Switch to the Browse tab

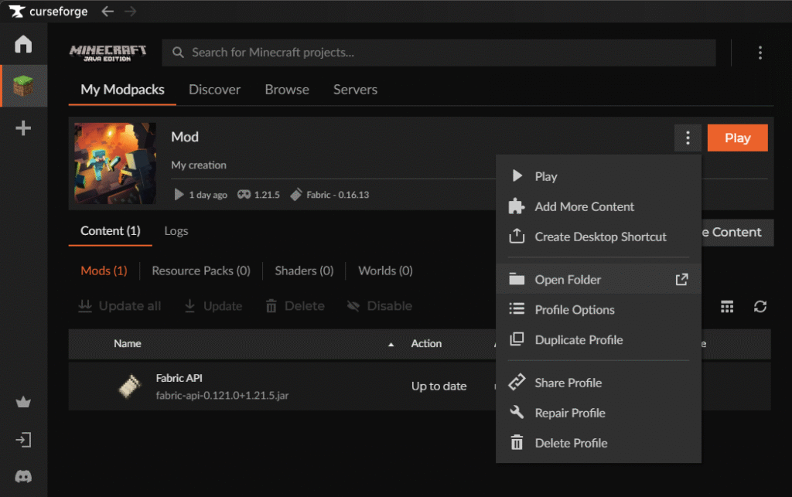pos(287,90)
